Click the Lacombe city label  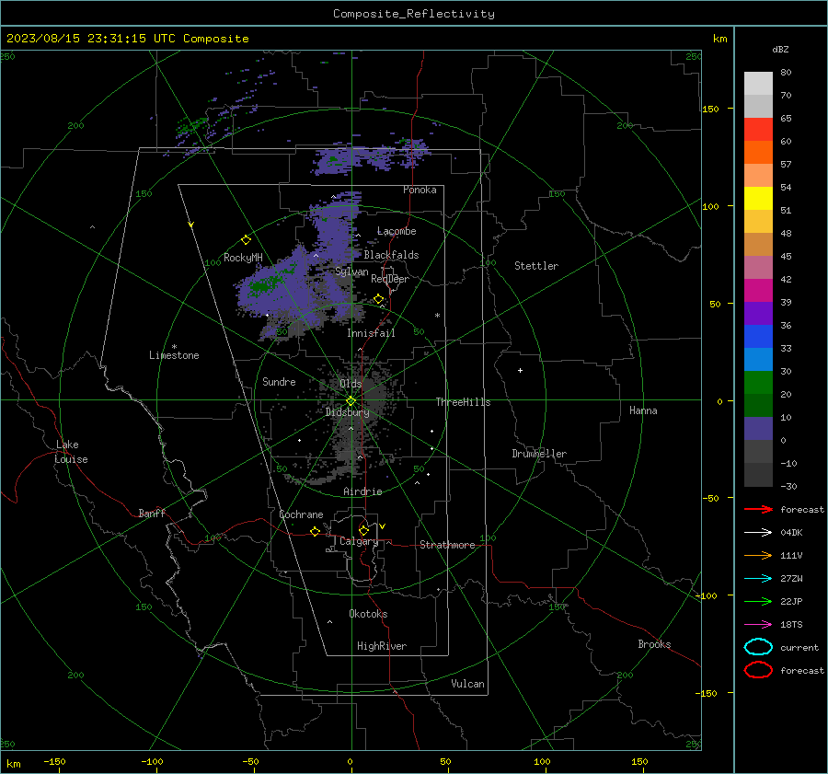pyautogui.click(x=397, y=231)
